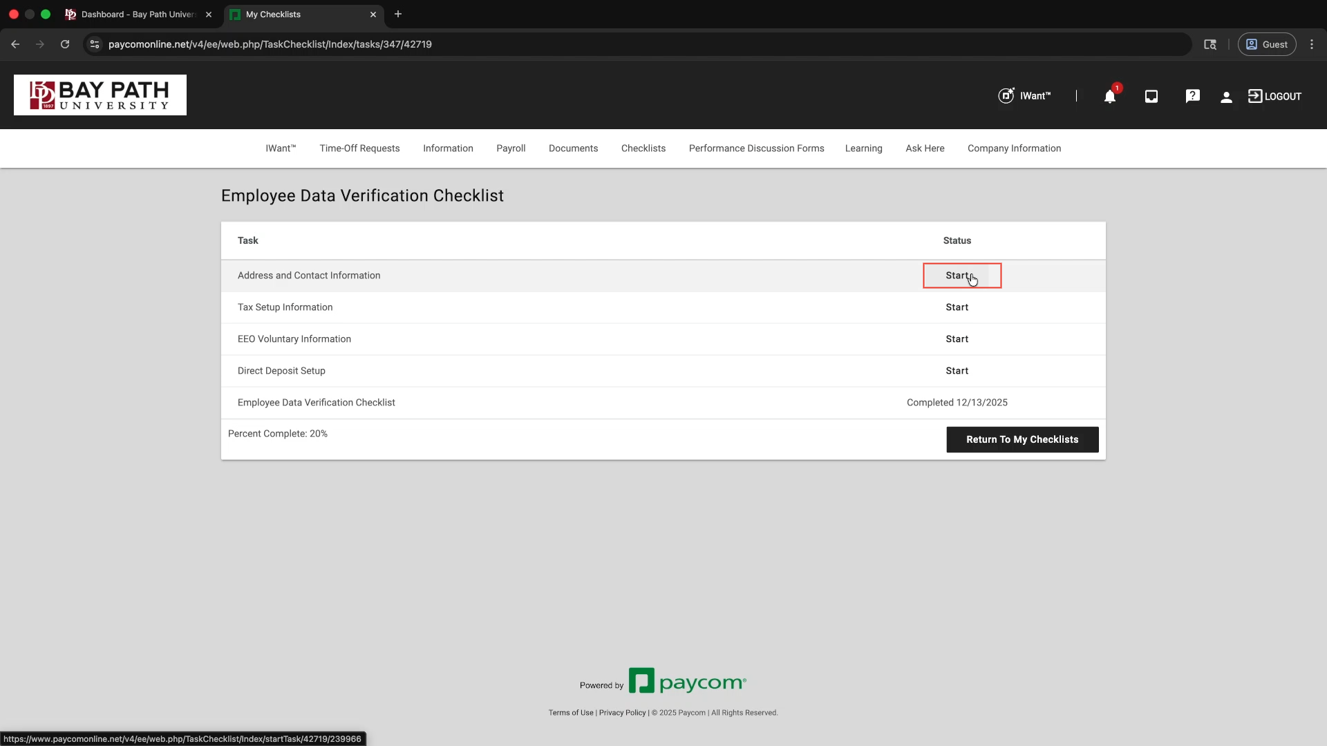
Task: Start the Direct Deposit Setup task
Action: 957,371
